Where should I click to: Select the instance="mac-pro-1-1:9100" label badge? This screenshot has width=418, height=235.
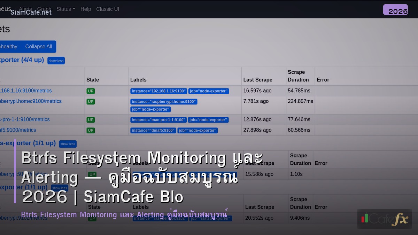[x=158, y=119]
